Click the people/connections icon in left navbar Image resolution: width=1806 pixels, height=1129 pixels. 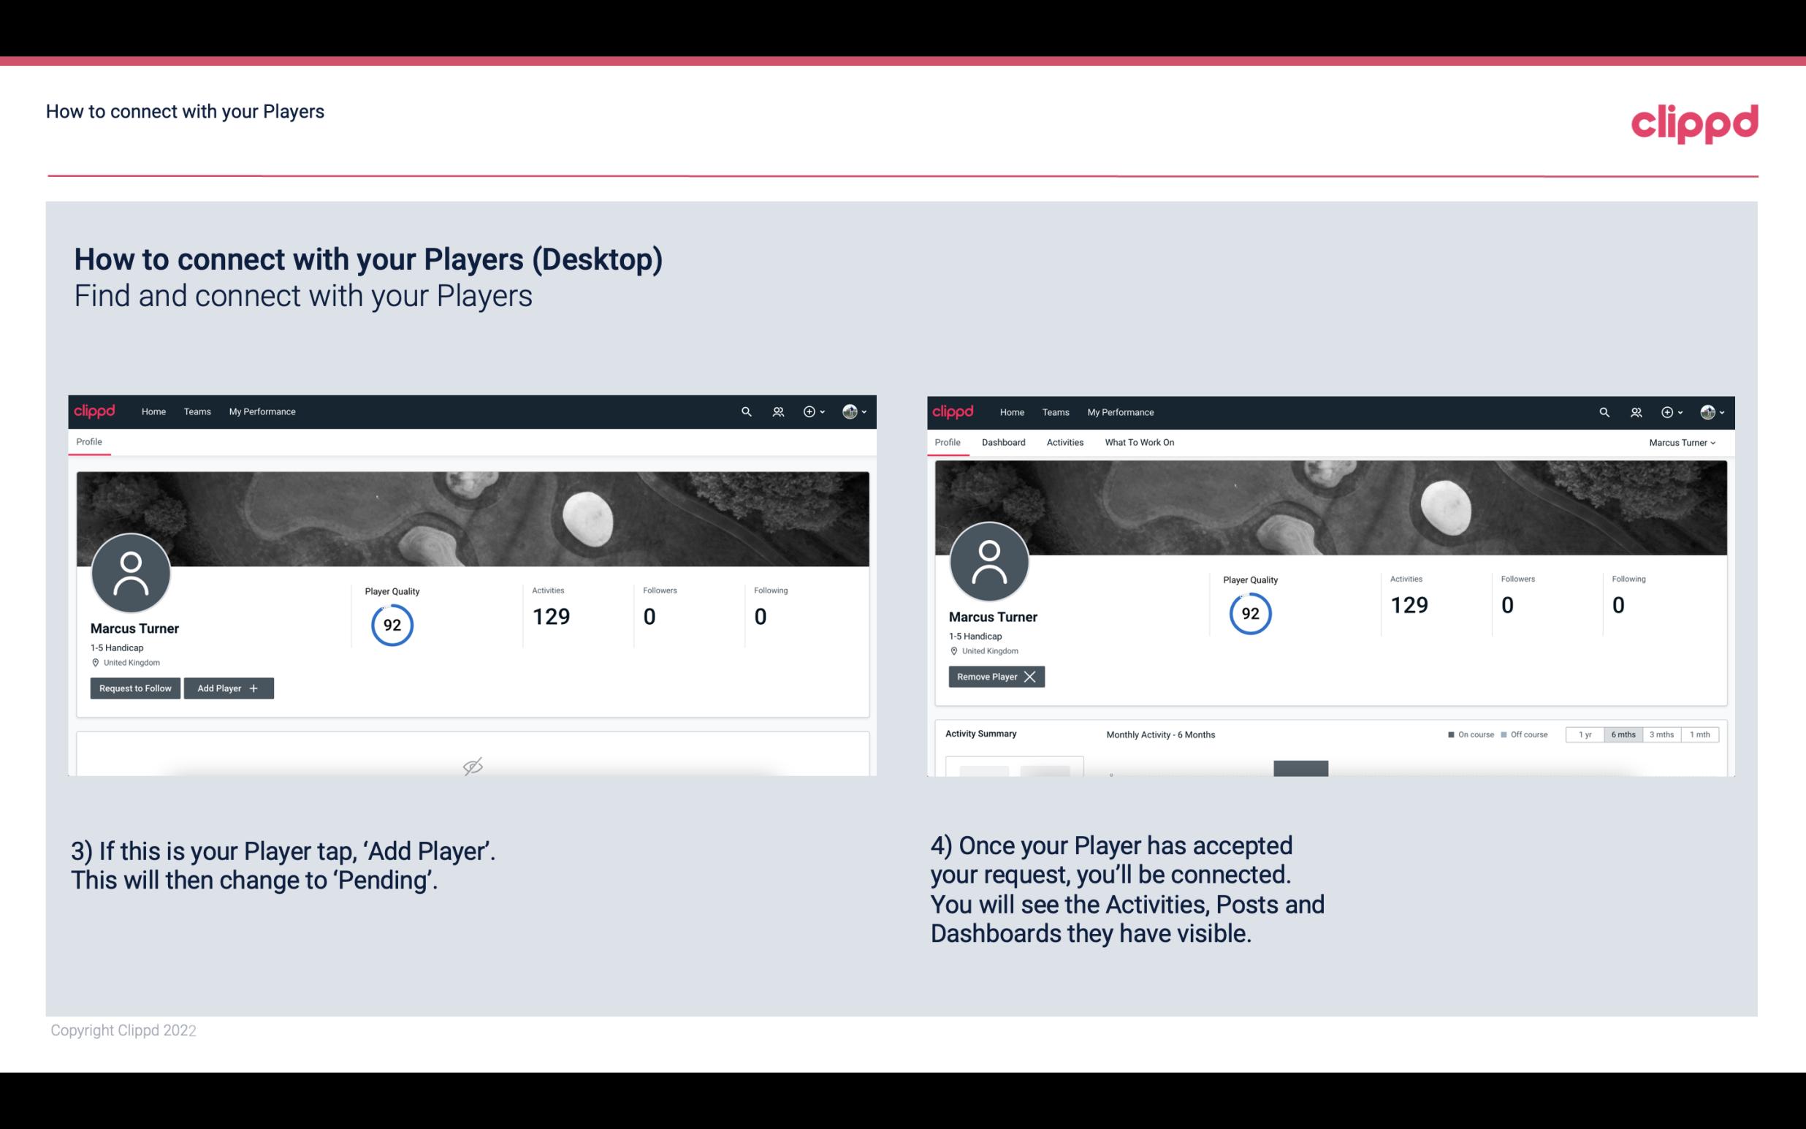(x=776, y=412)
